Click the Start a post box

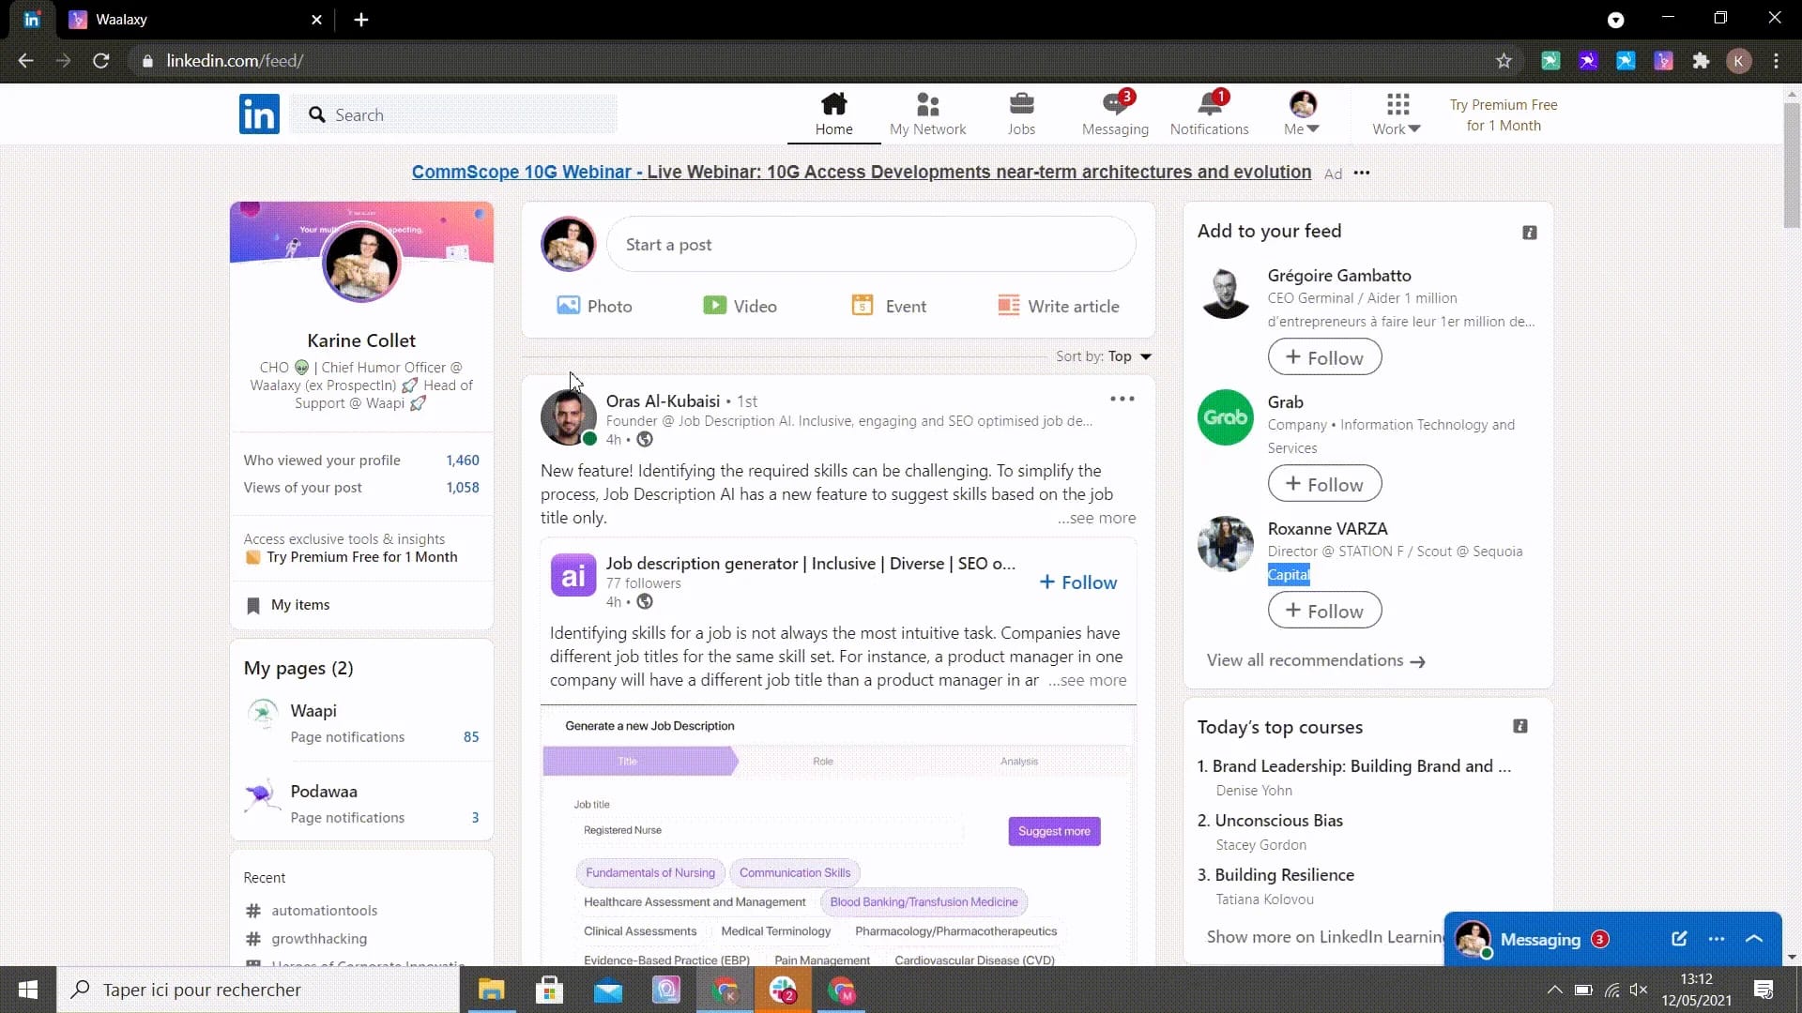[871, 245]
